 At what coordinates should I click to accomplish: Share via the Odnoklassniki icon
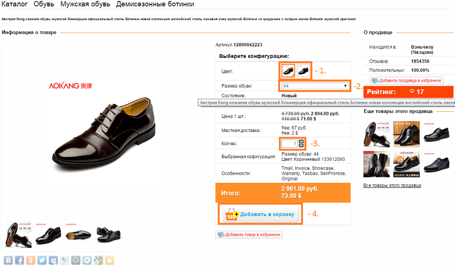coord(31,260)
